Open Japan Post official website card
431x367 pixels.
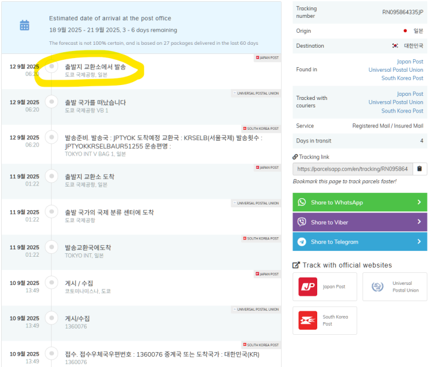325,287
